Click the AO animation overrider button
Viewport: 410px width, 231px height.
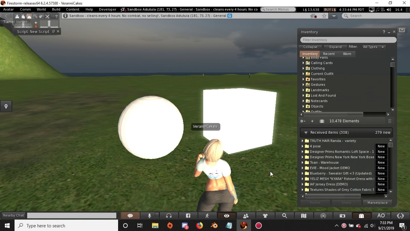(x=381, y=216)
